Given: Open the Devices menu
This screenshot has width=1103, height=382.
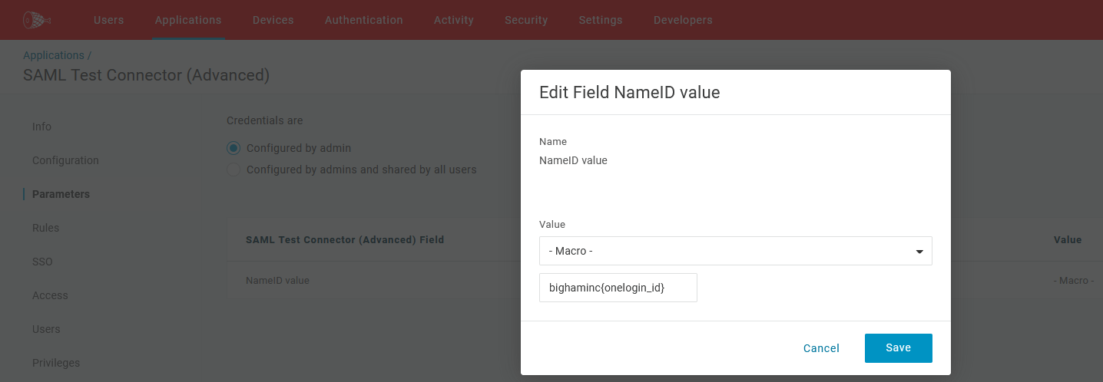Looking at the screenshot, I should [x=273, y=20].
